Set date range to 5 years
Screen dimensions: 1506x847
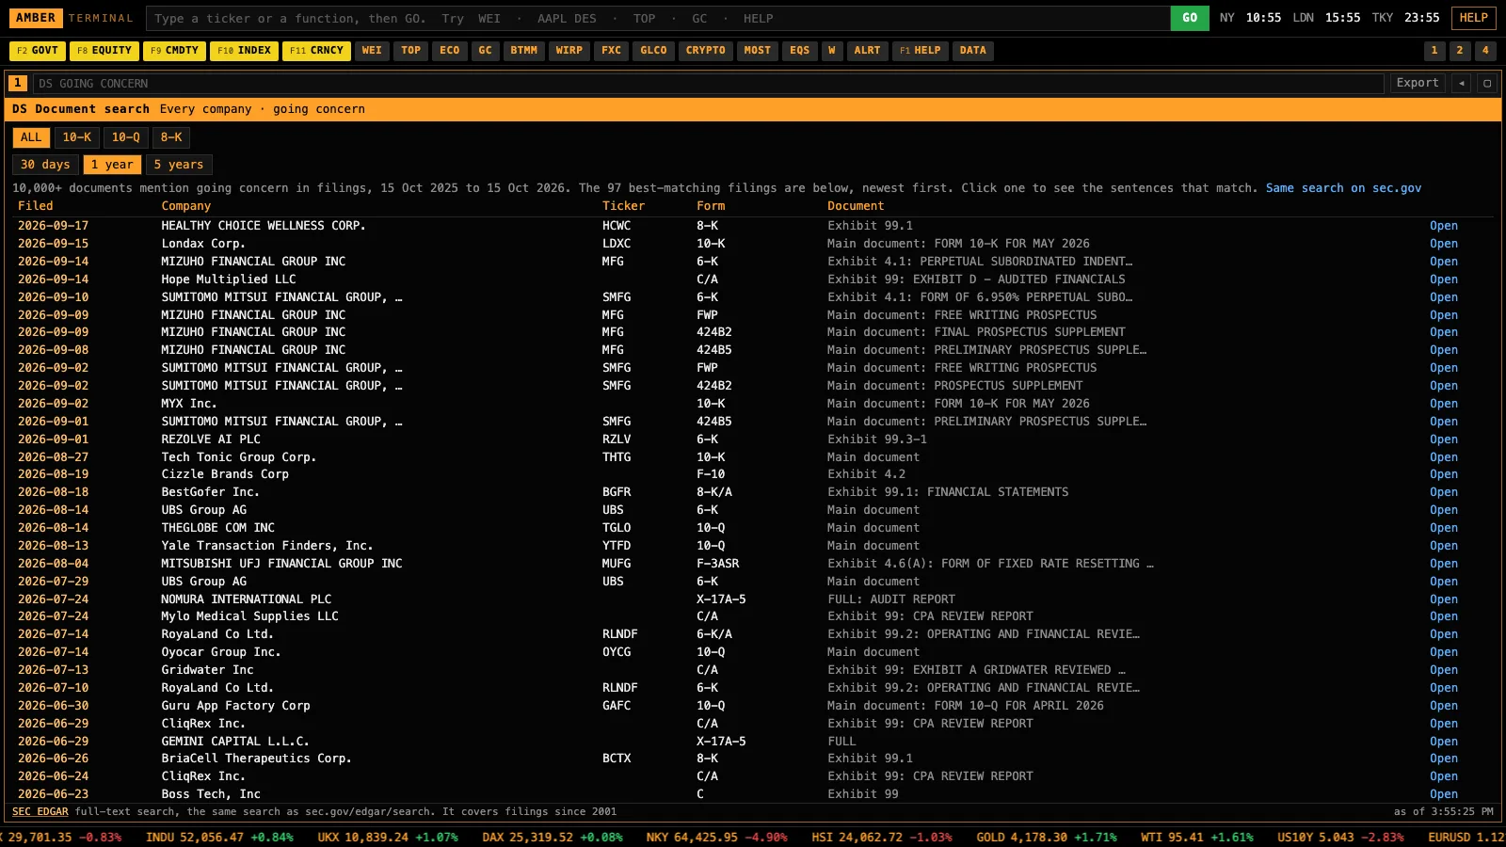tap(179, 165)
